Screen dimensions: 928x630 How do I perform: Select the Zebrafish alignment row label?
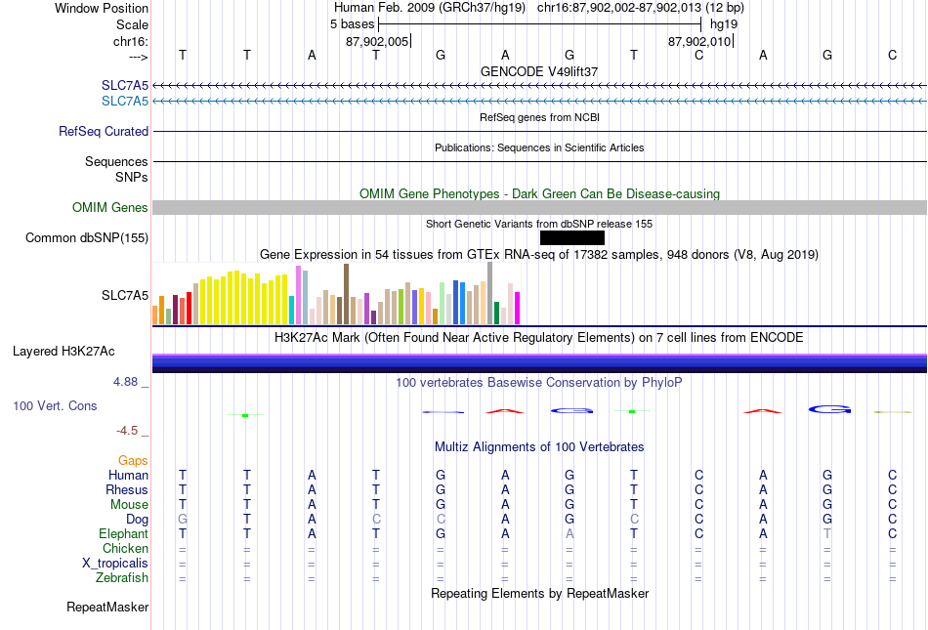(x=122, y=577)
